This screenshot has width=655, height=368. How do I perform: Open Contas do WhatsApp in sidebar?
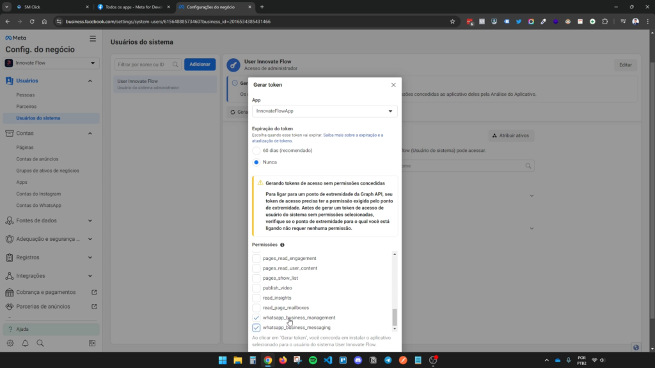pyautogui.click(x=38, y=205)
